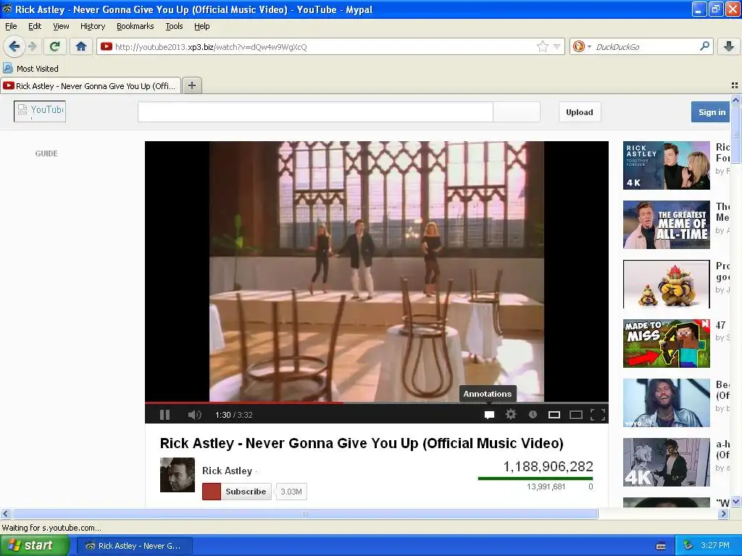Click the search magnifier icon

704,46
